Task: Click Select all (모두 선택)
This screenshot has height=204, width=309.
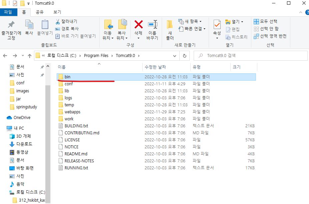Action: (265, 21)
